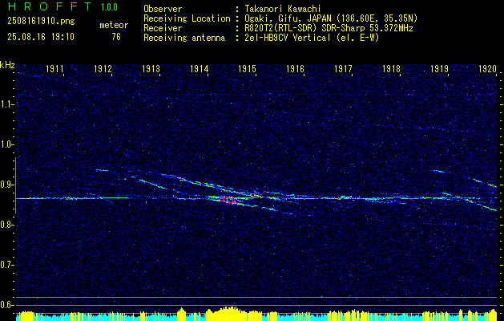Click the 1914 time axis label

point(200,68)
